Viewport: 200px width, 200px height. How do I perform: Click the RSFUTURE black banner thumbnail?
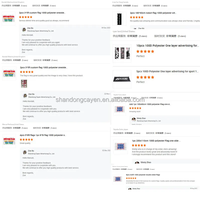[122, 79]
